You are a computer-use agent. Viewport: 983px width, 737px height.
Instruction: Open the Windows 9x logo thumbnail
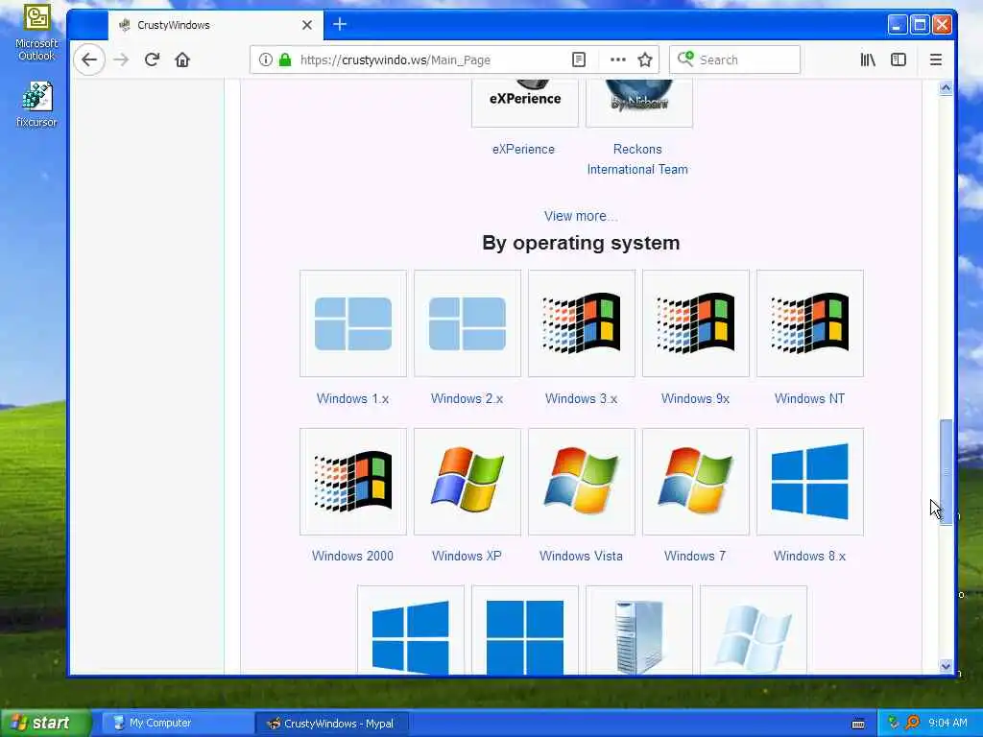coord(696,323)
